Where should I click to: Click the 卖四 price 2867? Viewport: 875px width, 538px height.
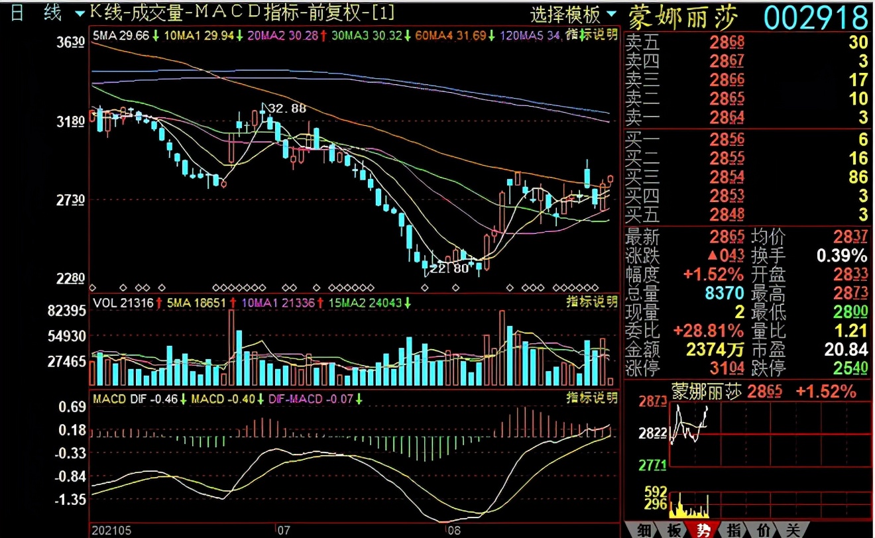click(x=727, y=62)
